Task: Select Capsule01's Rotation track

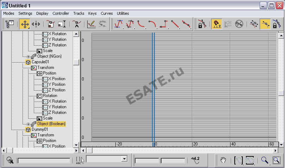Action: (x=50, y=96)
